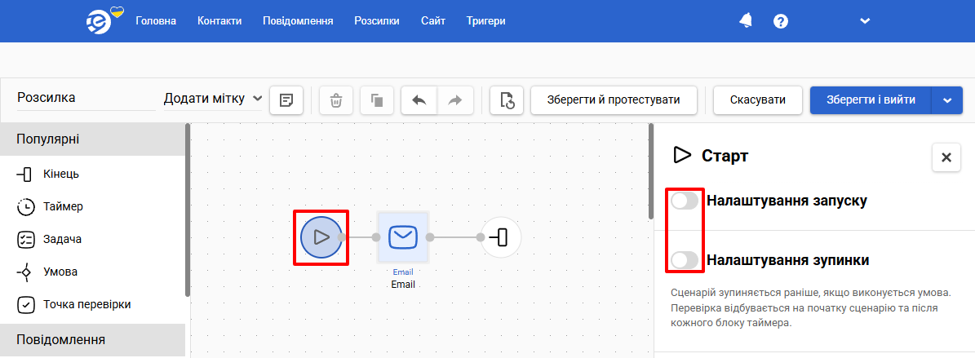This screenshot has height=358, width=975.
Task: Click Зберегти й протестувати button
Action: 614,100
